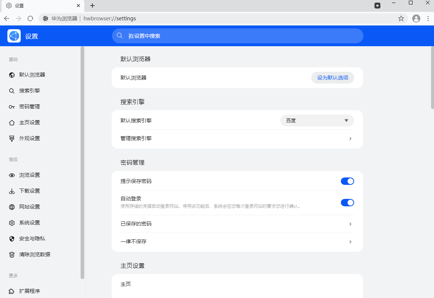
Task: Click the Huawei Browser logo beside 设置
Action: 14,36
